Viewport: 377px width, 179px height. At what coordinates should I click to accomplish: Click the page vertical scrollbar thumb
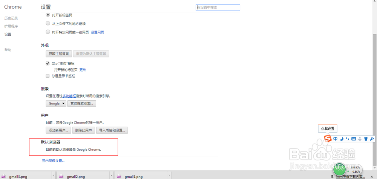tap(375, 100)
